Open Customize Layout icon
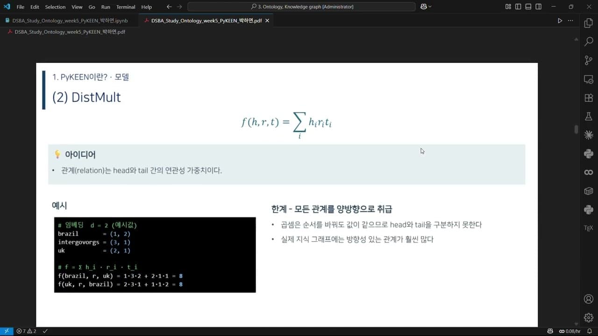The height and width of the screenshot is (336, 598). [x=508, y=7]
